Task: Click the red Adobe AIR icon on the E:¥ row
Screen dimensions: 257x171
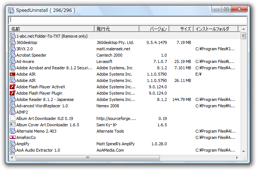Action: pyautogui.click(x=13, y=74)
